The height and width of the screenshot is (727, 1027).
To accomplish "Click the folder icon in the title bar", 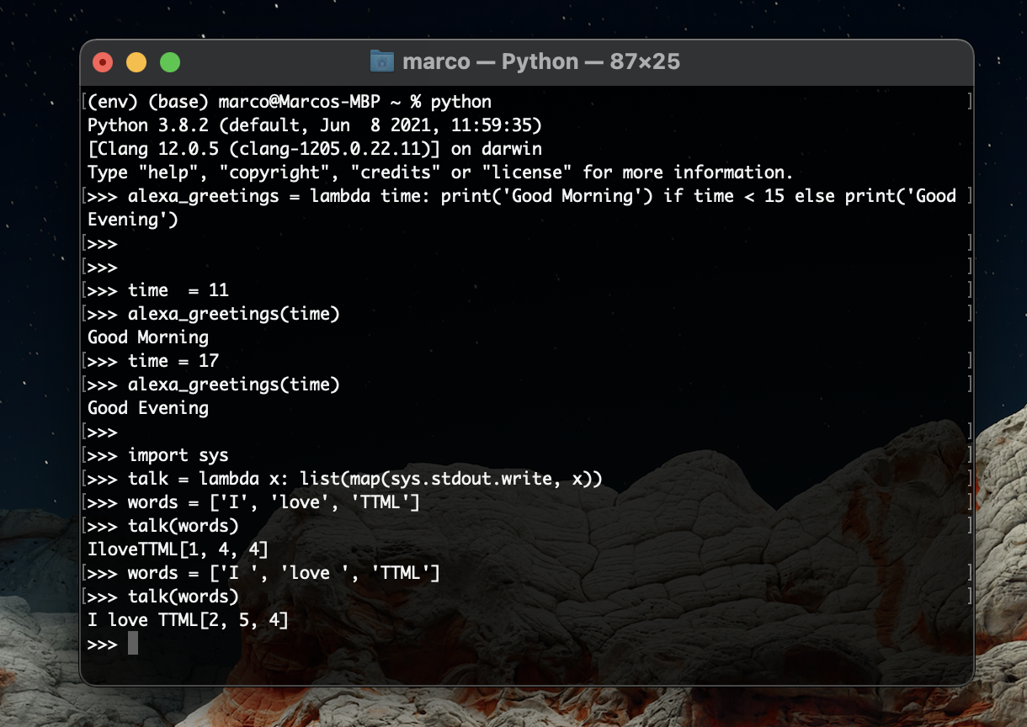I will point(382,61).
